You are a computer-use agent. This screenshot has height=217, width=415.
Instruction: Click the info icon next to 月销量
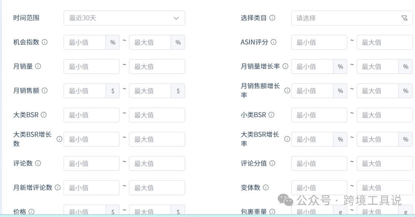(x=38, y=66)
